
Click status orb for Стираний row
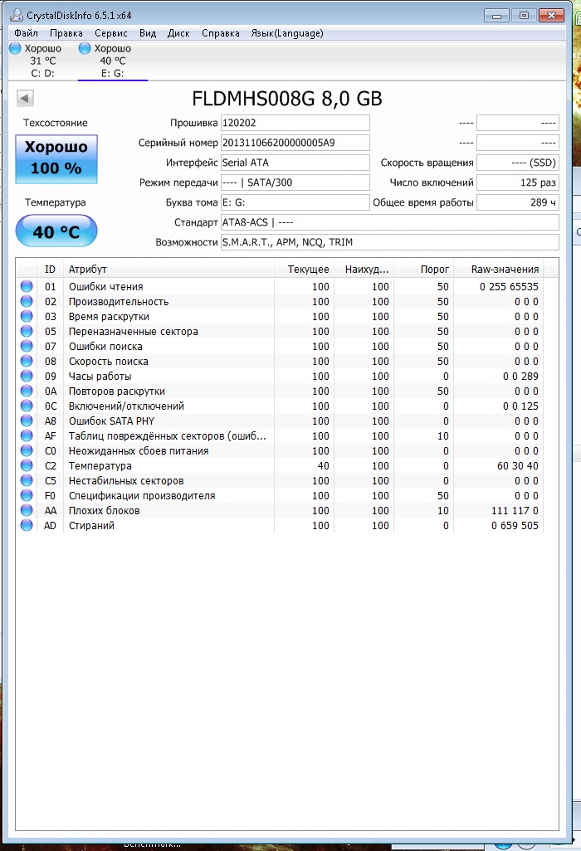click(27, 526)
